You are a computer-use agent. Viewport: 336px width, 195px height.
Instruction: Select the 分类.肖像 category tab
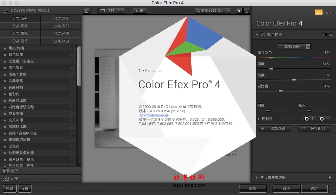[x=61, y=33]
